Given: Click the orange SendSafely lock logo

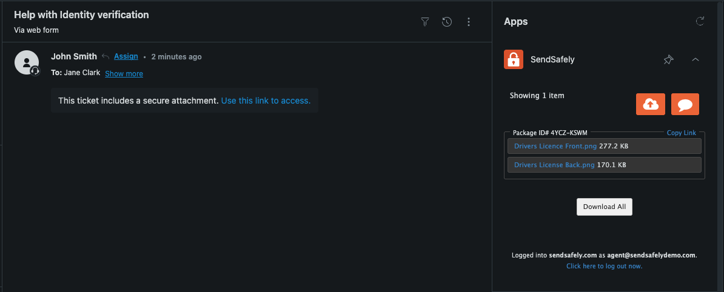Looking at the screenshot, I should [514, 59].
